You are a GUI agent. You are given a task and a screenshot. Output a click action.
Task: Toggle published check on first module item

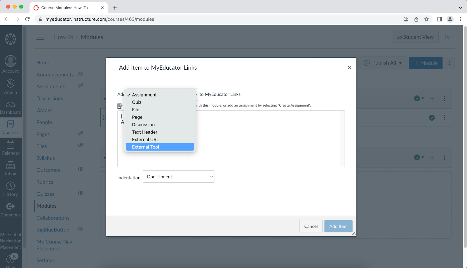coord(432,118)
